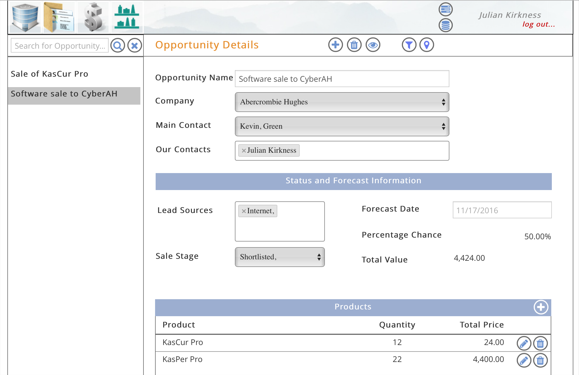Remove the Internet lead source tag
579x375 pixels.
(244, 211)
